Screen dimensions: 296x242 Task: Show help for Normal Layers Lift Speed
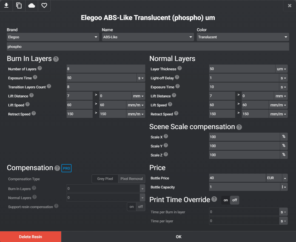point(170,104)
